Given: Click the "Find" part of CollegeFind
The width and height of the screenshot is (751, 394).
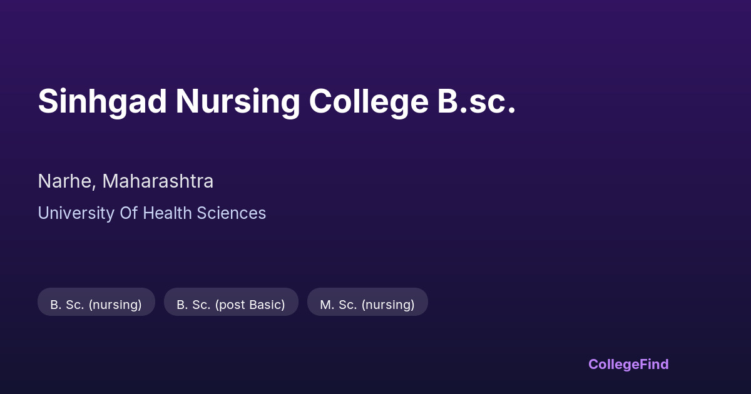Looking at the screenshot, I should pyautogui.click(x=652, y=364).
